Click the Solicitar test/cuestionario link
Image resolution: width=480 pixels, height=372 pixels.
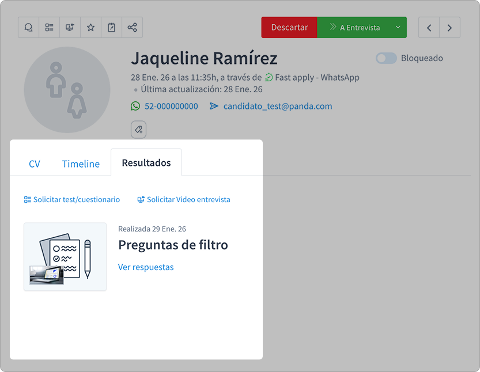[x=71, y=199]
